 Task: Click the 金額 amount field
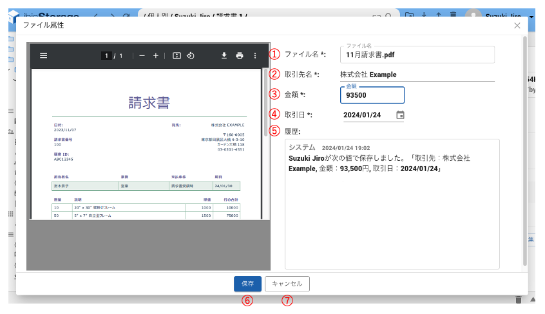pyautogui.click(x=372, y=95)
